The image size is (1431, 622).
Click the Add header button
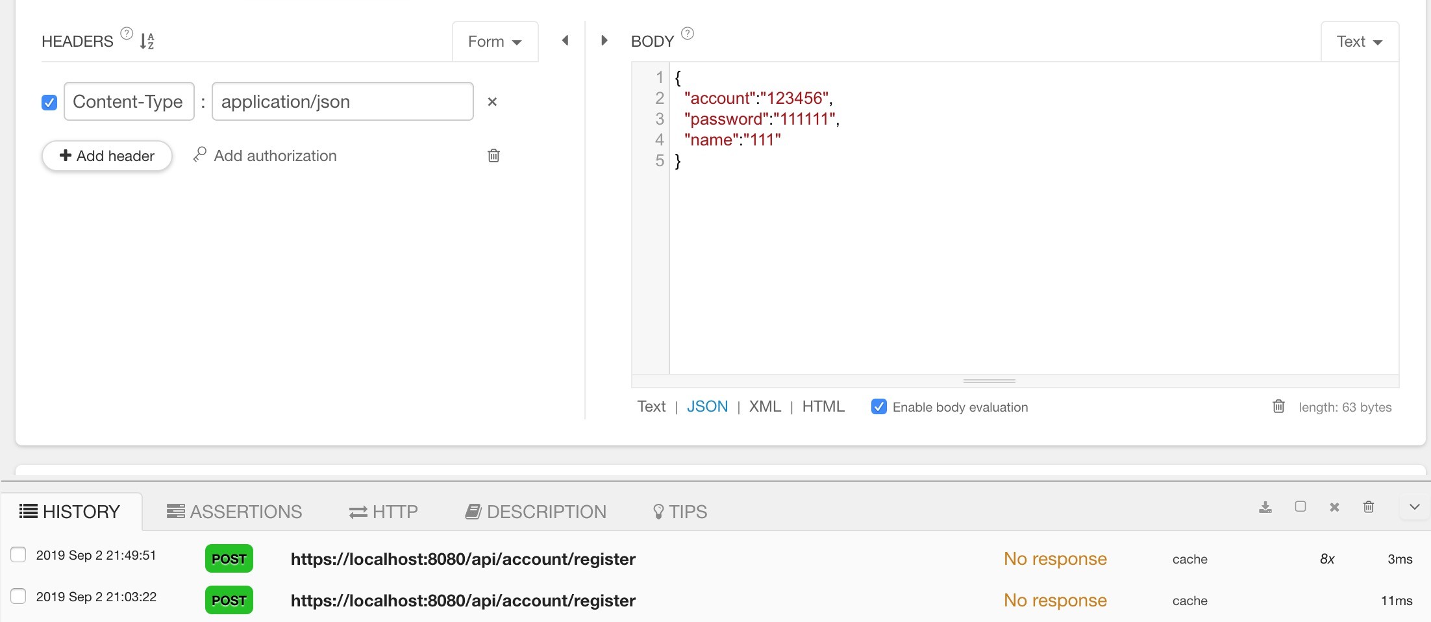pyautogui.click(x=107, y=156)
